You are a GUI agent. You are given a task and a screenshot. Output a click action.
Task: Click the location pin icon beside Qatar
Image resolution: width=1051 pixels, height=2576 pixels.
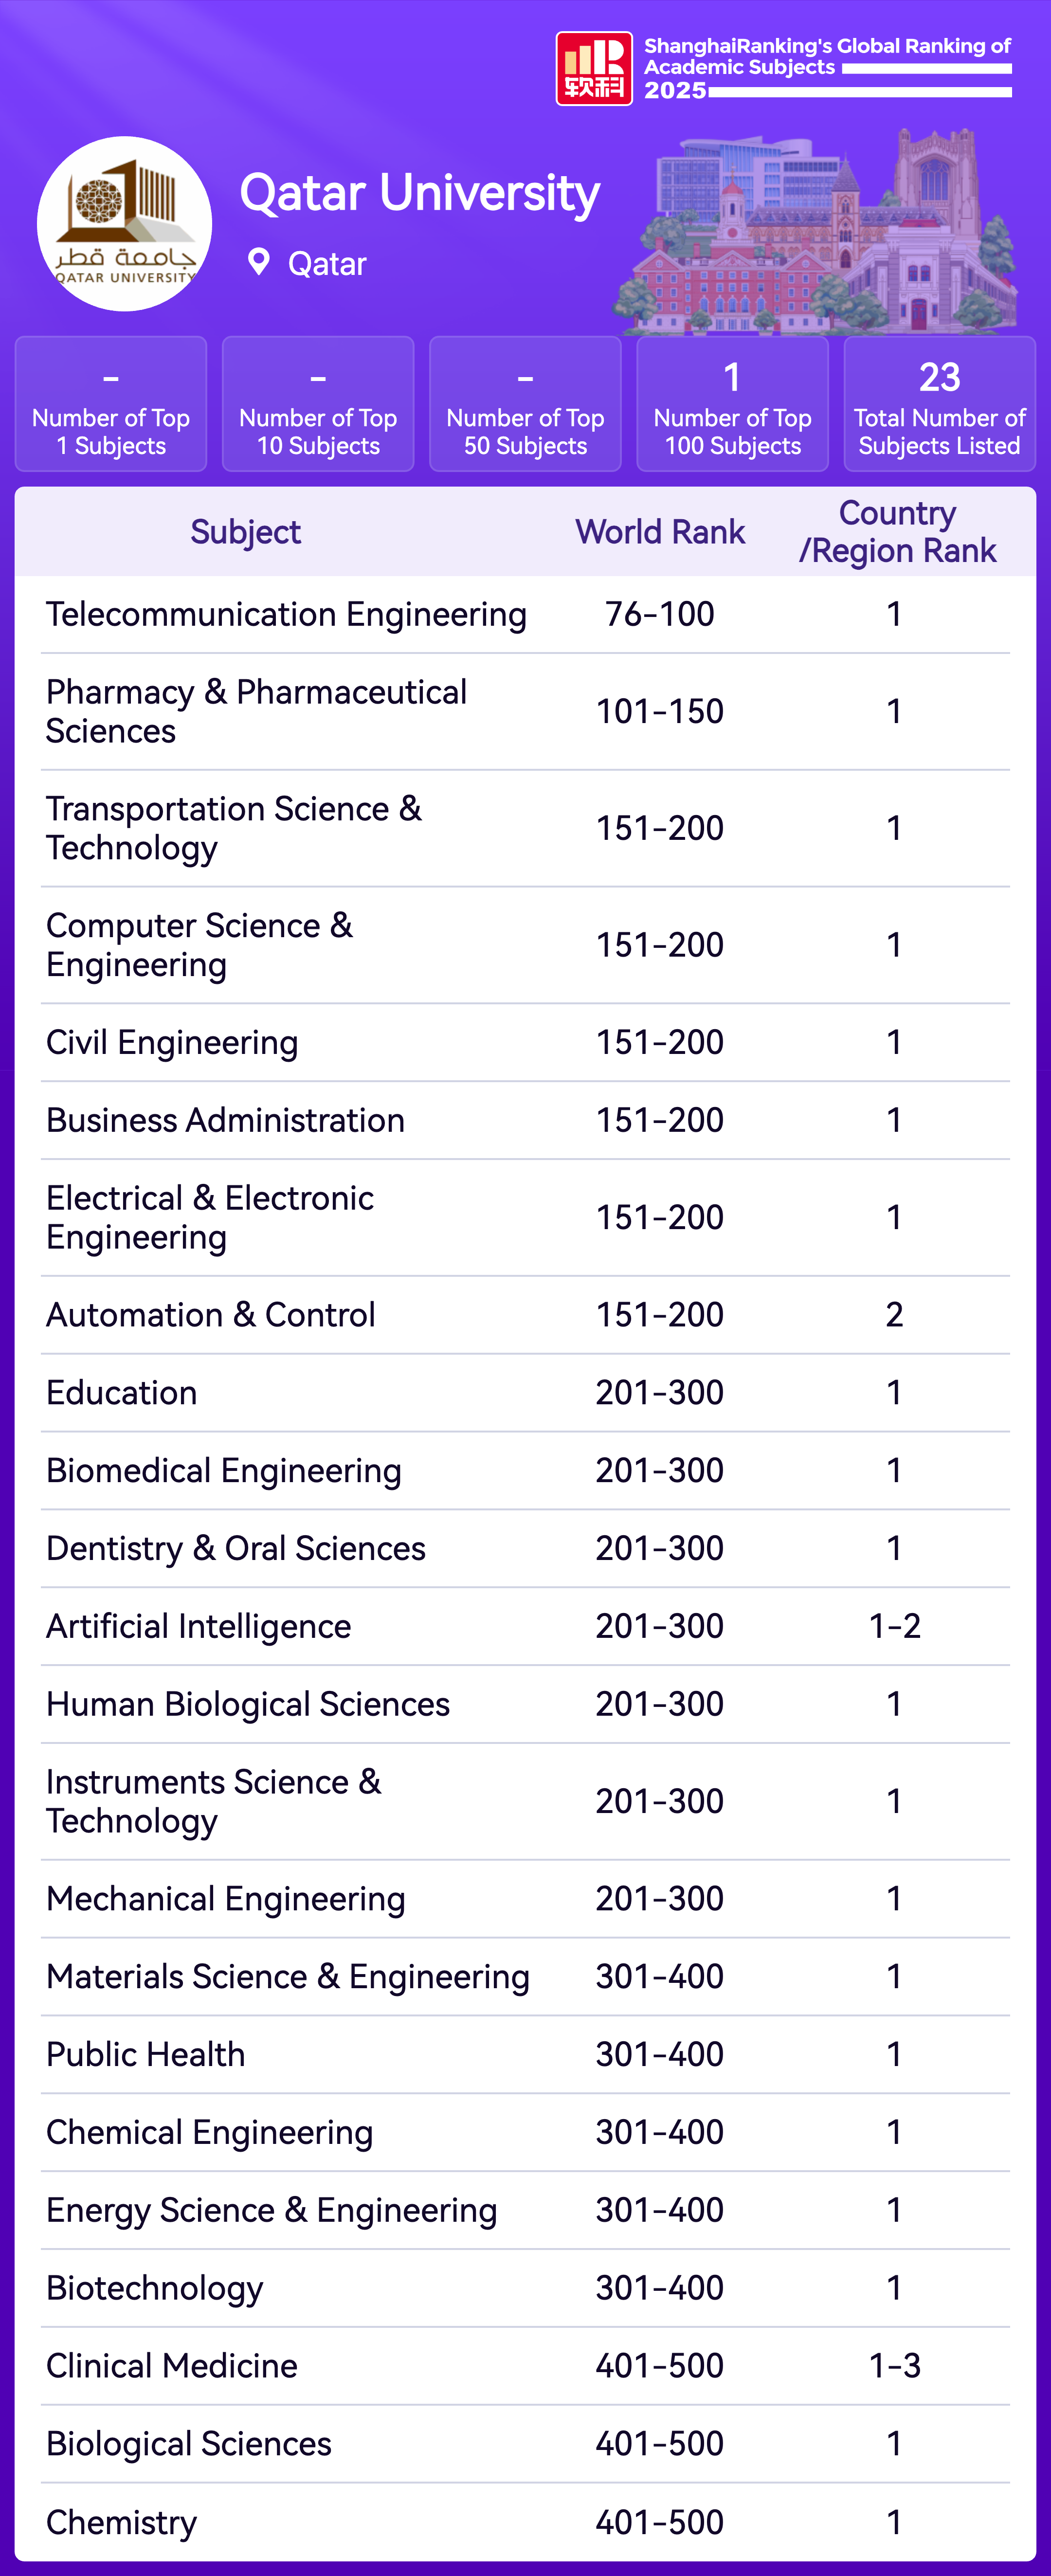[258, 263]
